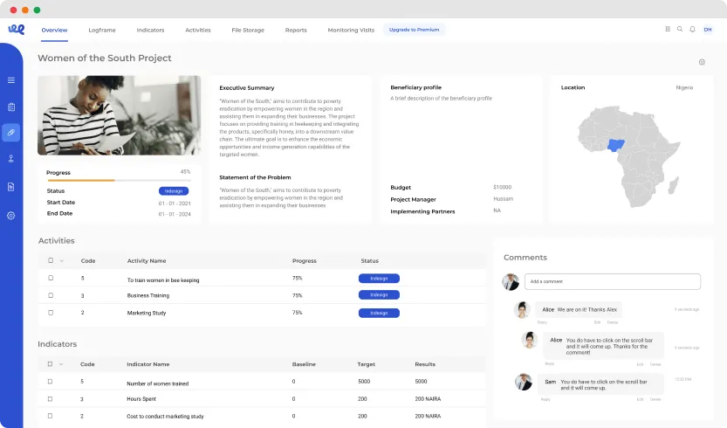This screenshot has height=428, width=727.
Task: Click the Target column header
Action: pyautogui.click(x=366, y=364)
